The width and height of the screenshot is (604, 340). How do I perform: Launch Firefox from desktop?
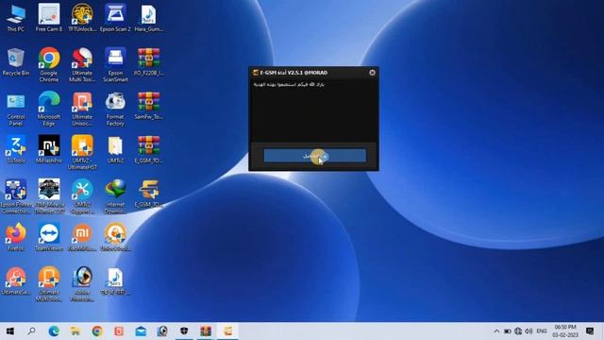pos(16,237)
